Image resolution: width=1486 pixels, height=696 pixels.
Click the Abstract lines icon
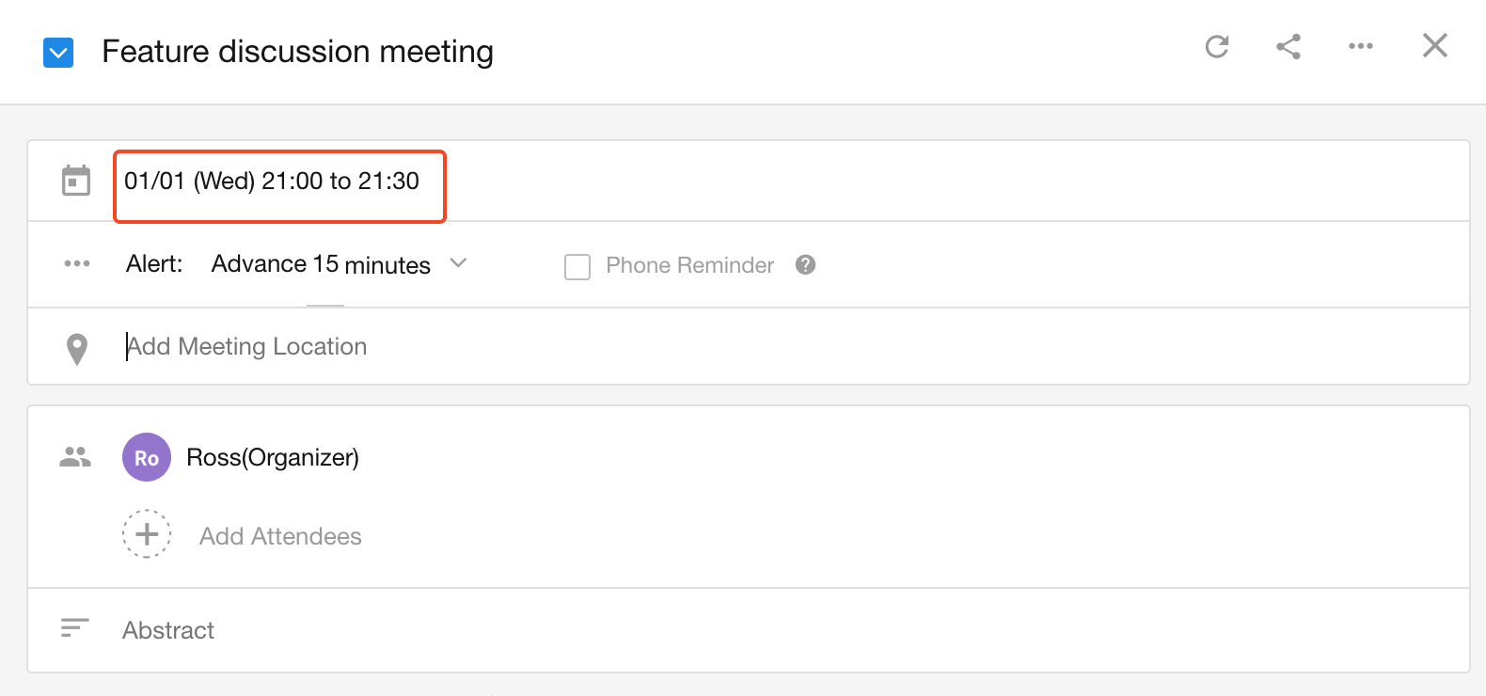click(74, 628)
